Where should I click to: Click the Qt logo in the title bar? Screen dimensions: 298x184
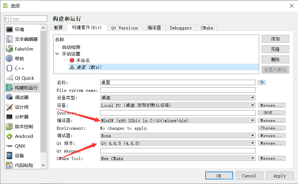pyautogui.click(x=6, y=6)
